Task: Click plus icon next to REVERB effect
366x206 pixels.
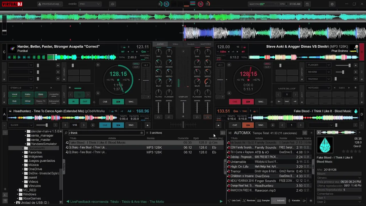Action: pyautogui.click(x=355, y=72)
